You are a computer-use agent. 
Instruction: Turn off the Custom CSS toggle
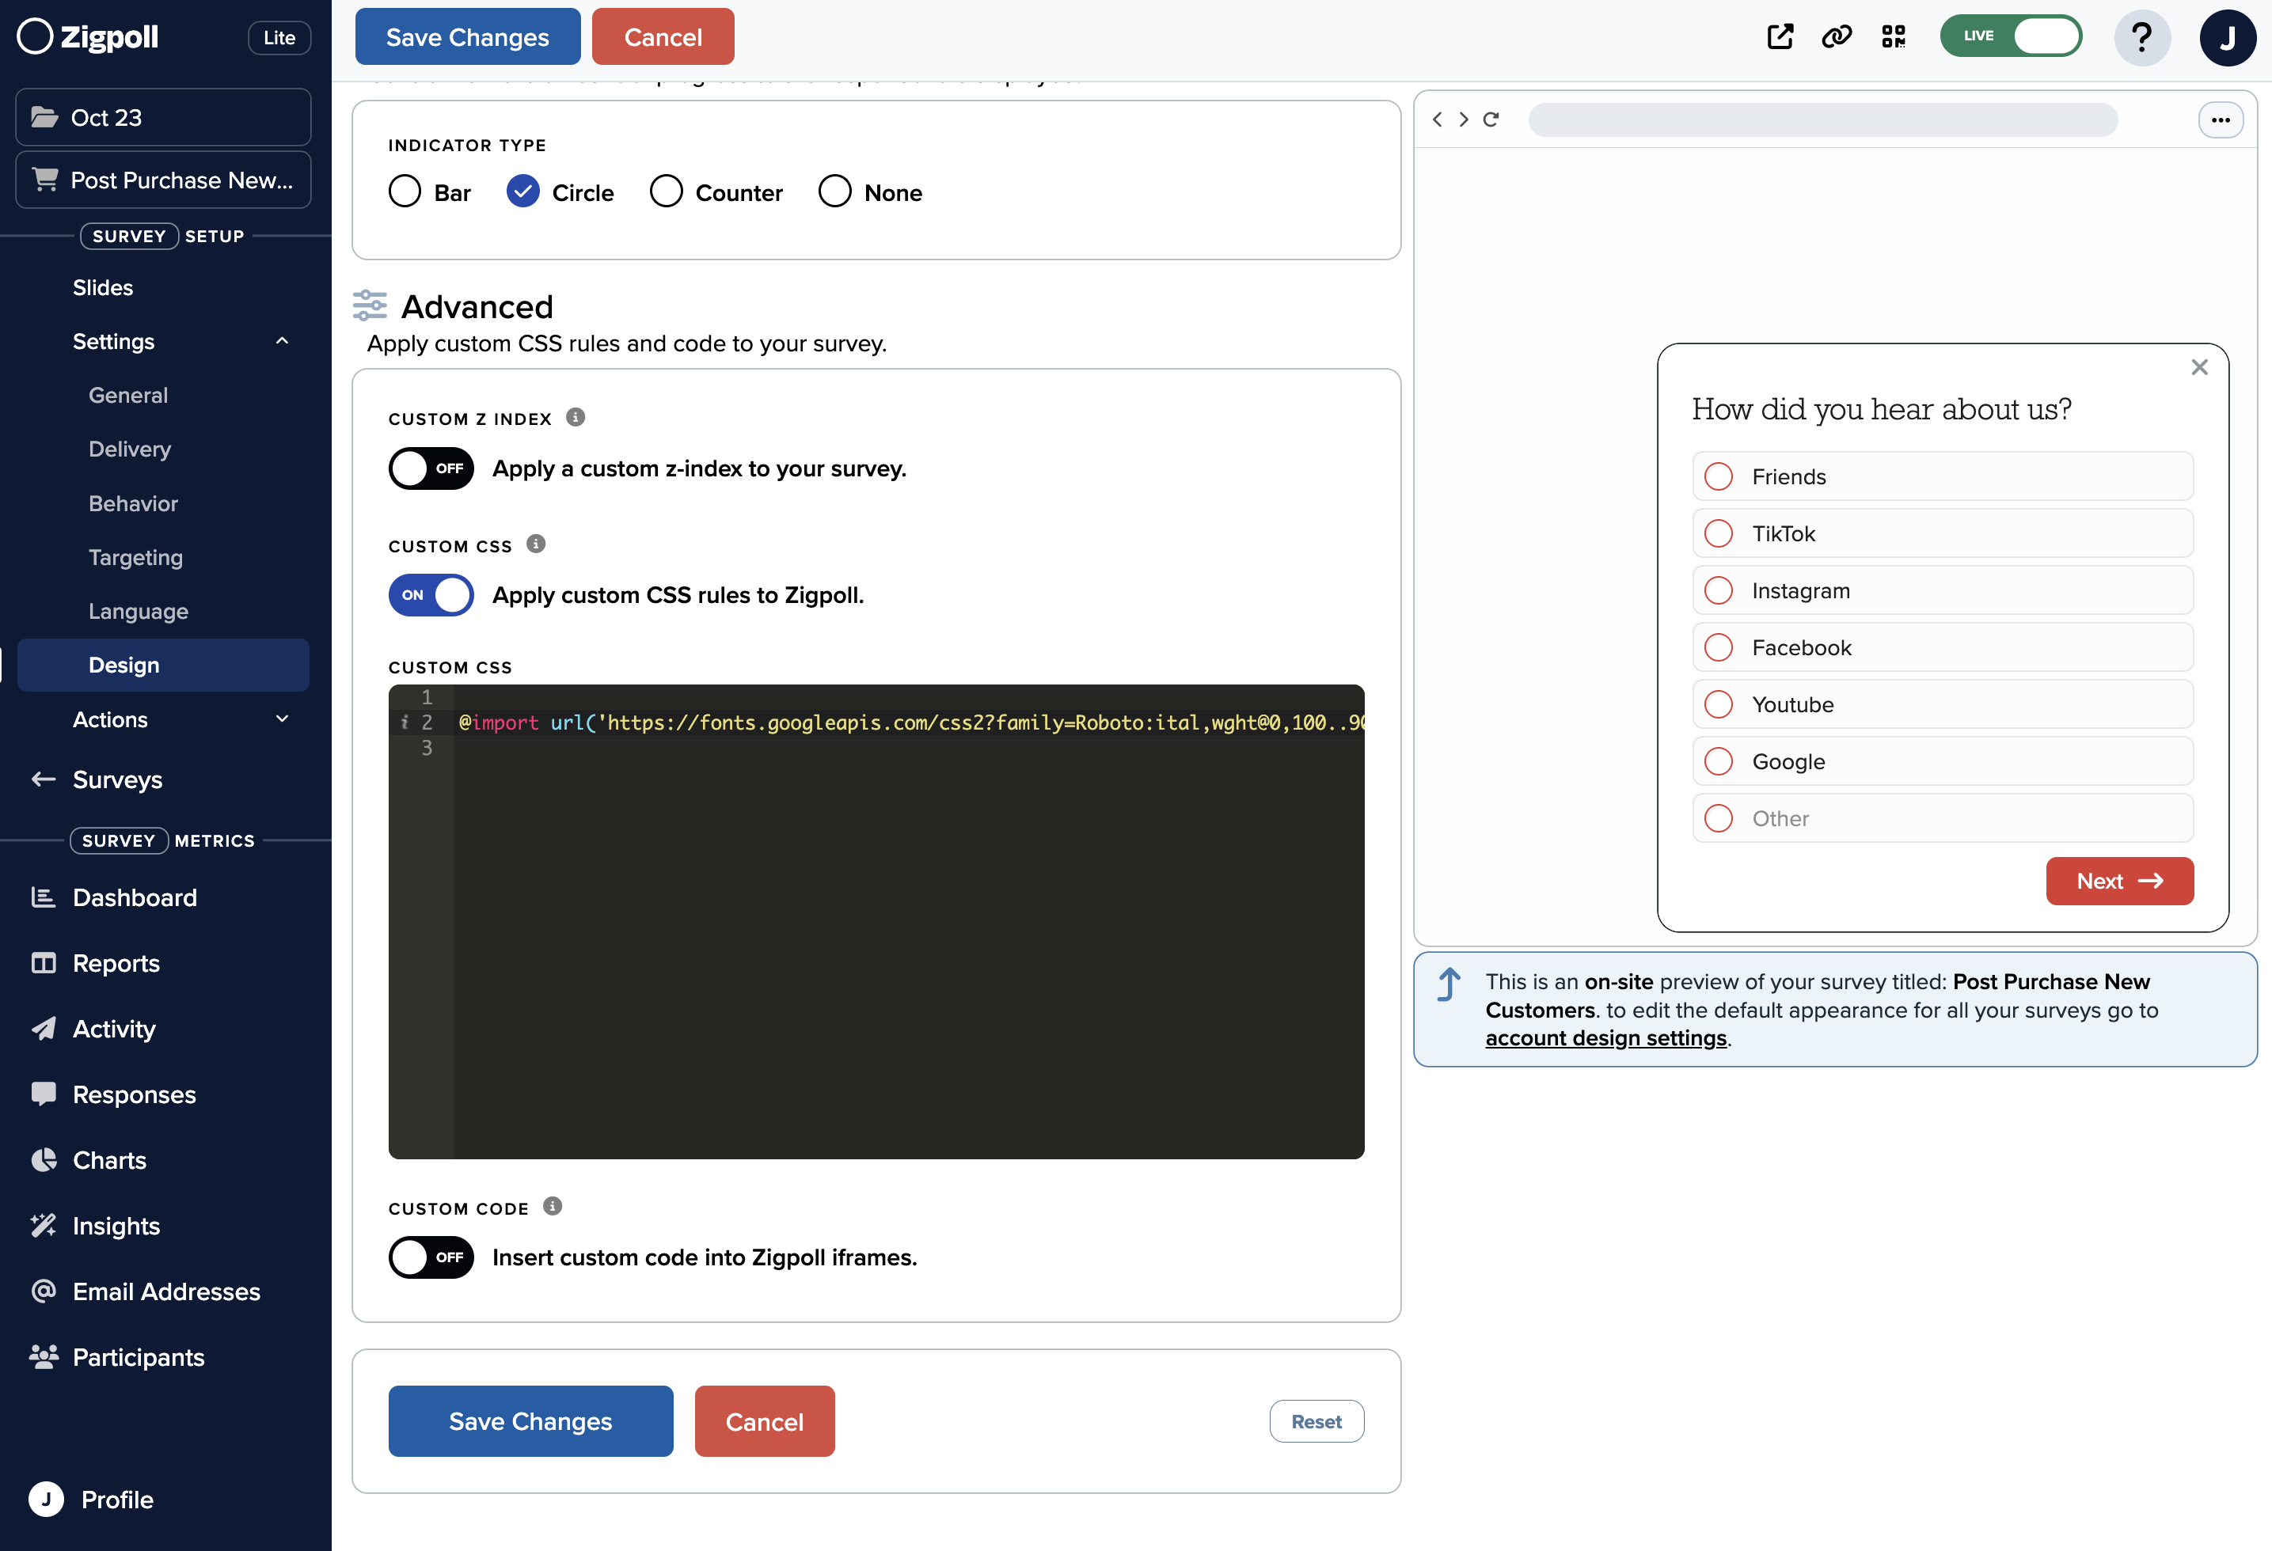(431, 595)
